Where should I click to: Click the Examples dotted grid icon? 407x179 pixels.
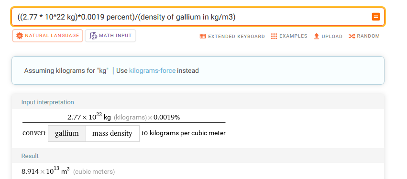(x=274, y=36)
